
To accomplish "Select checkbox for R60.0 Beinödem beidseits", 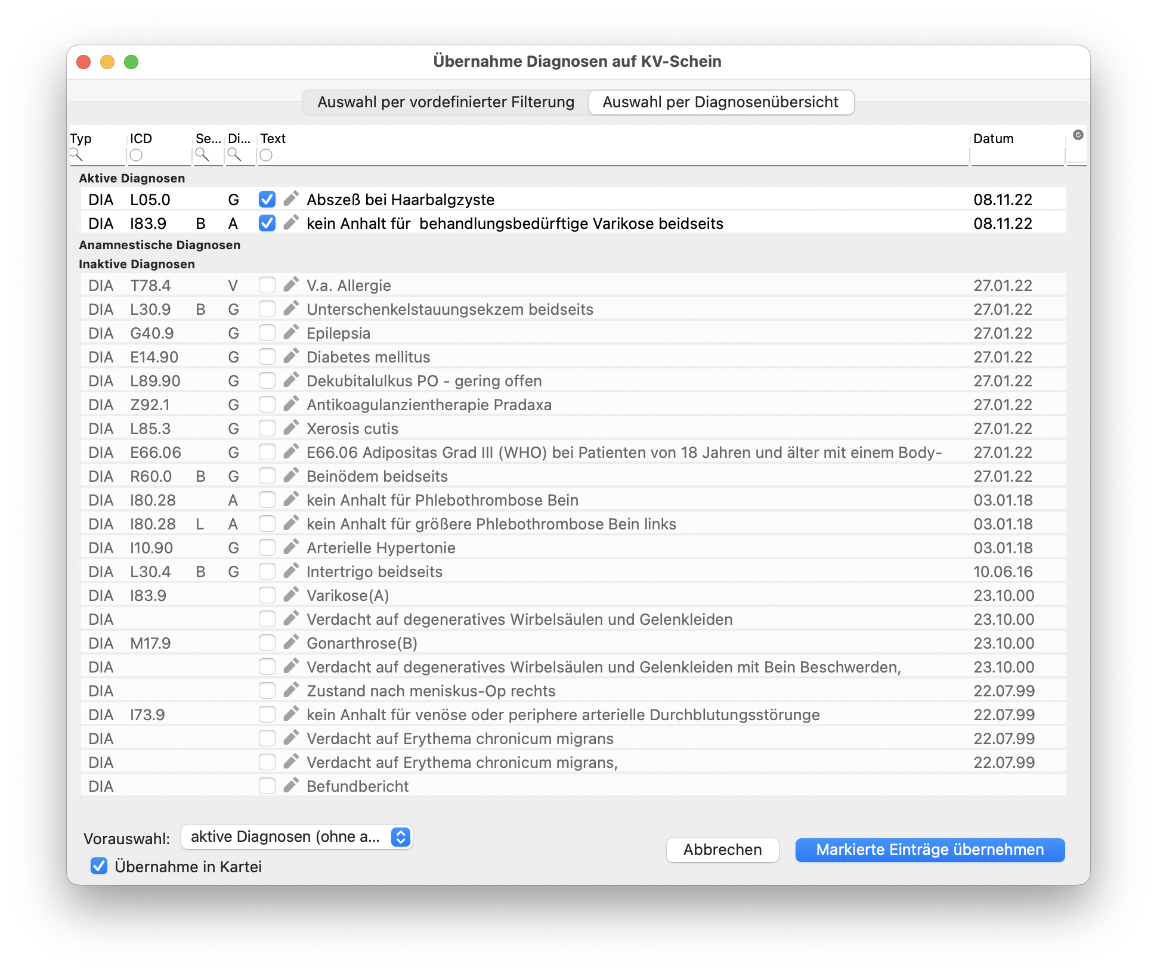I will 267,476.
